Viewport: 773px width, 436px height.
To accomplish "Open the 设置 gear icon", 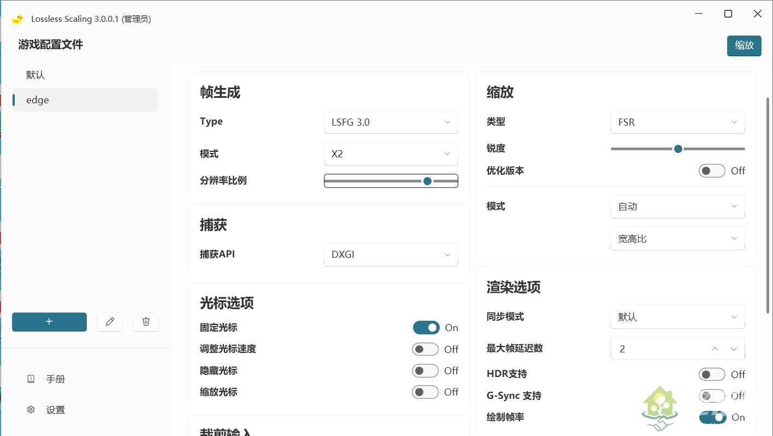I will tap(31, 409).
